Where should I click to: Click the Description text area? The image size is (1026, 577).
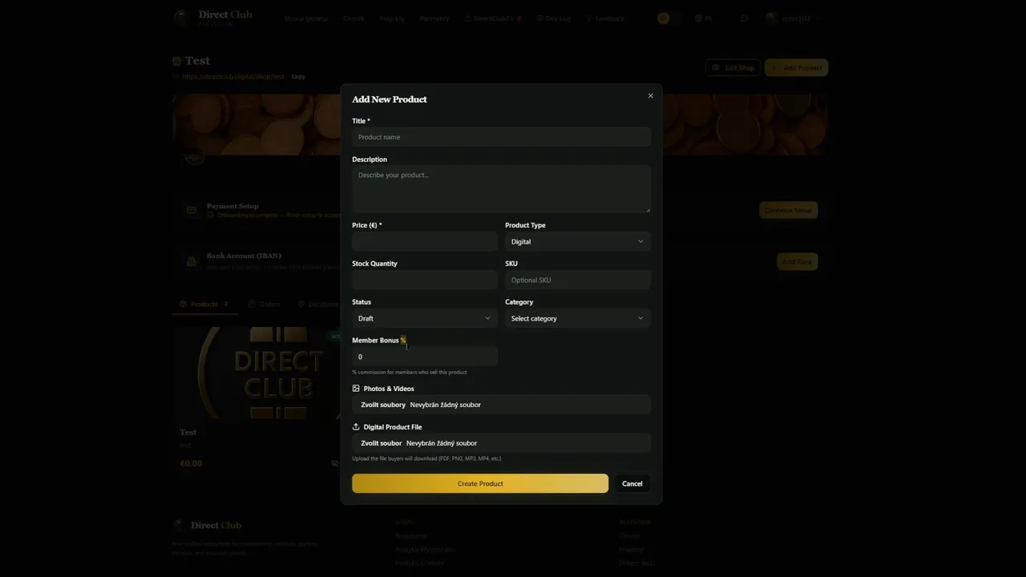[501, 189]
